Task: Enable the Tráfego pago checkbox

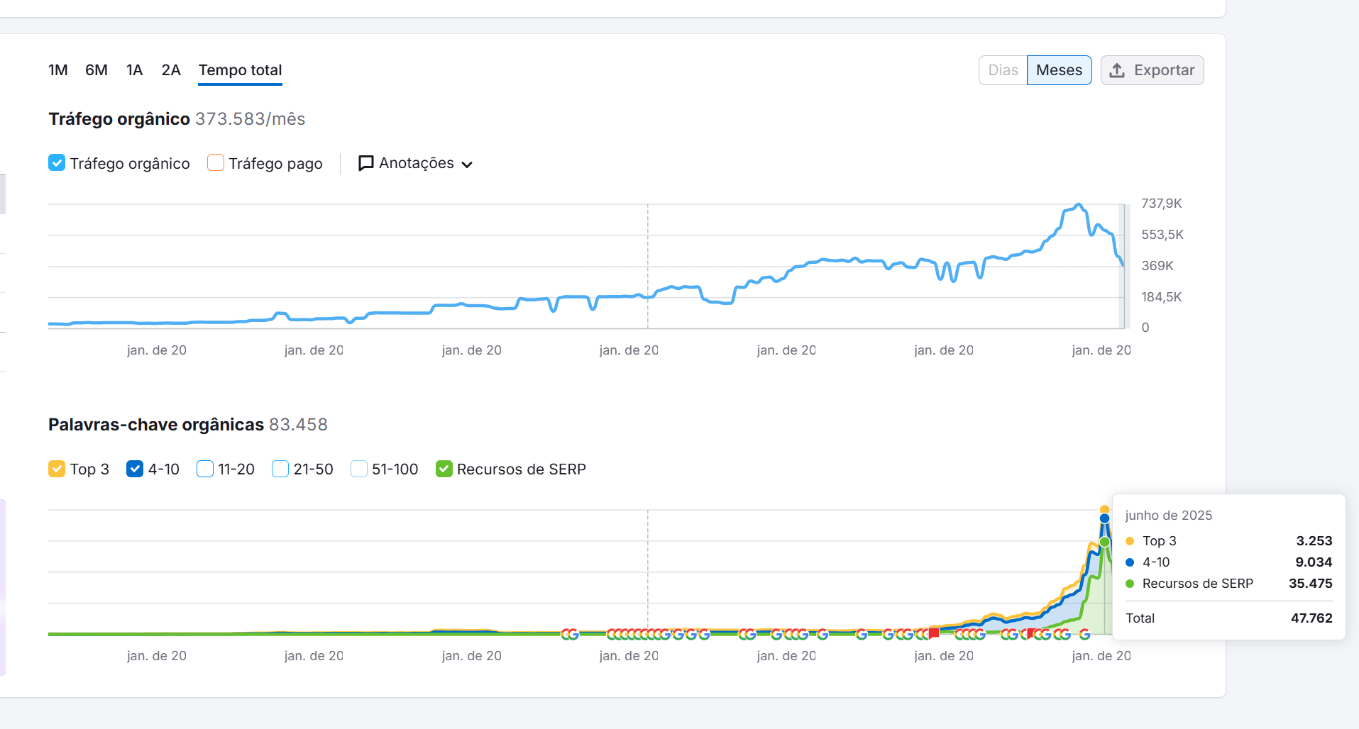Action: (216, 163)
